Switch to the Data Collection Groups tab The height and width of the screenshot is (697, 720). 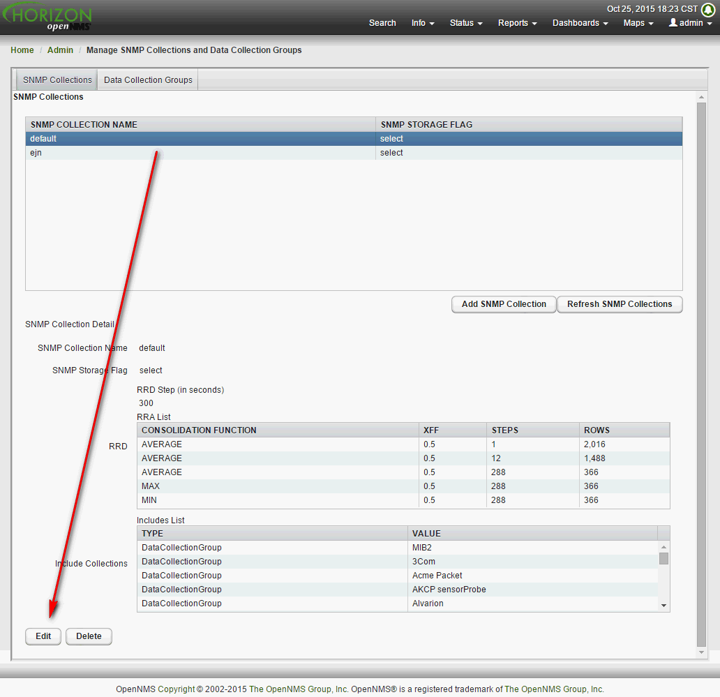pos(148,80)
